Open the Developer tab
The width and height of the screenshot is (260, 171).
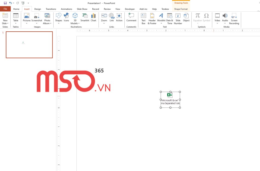click(130, 9)
